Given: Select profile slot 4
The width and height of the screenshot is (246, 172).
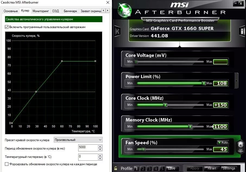Looking at the screenshot, I should [x=156, y=168].
